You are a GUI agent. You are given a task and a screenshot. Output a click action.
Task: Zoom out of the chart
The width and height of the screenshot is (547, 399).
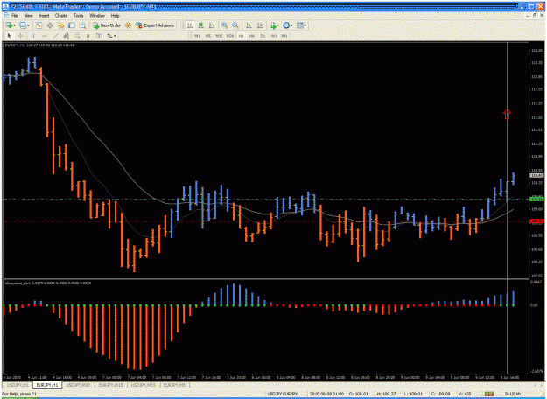[235, 25]
